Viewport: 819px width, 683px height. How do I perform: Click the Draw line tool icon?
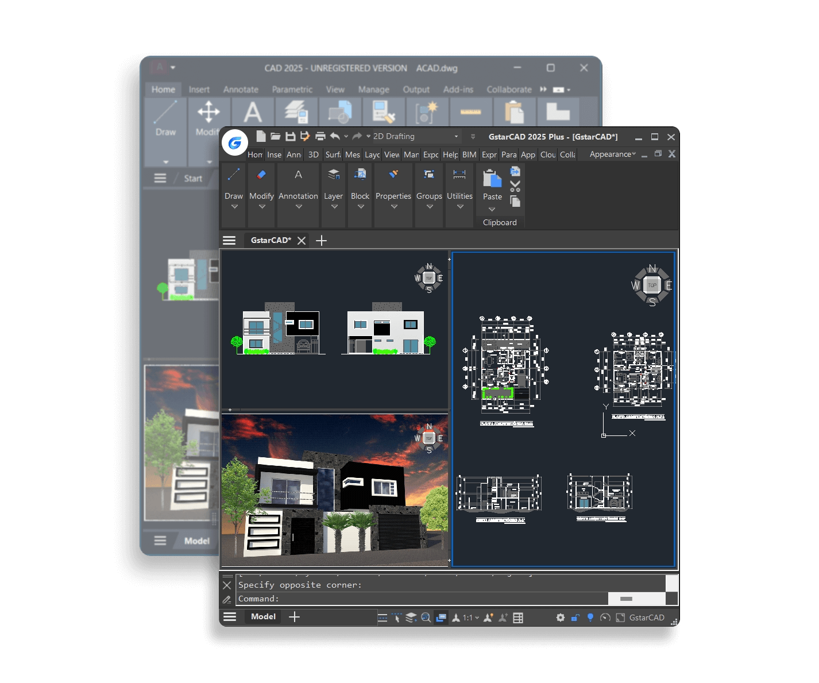pyautogui.click(x=234, y=175)
